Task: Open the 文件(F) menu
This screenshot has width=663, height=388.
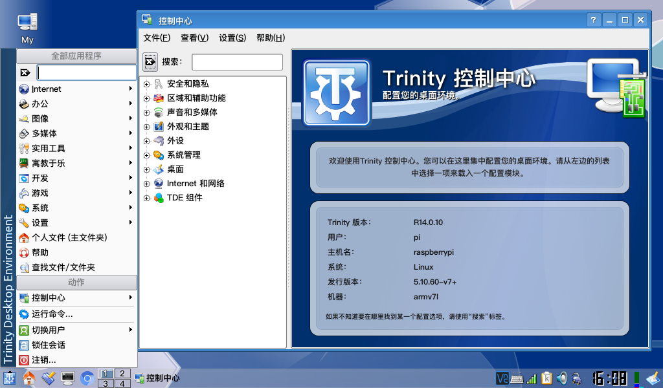Action: tap(157, 38)
